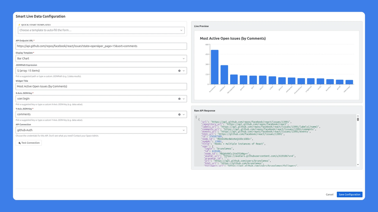Open the JSONPath Expression dropdown chevron
Image resolution: width=378 pixels, height=212 pixels.
pos(184,71)
